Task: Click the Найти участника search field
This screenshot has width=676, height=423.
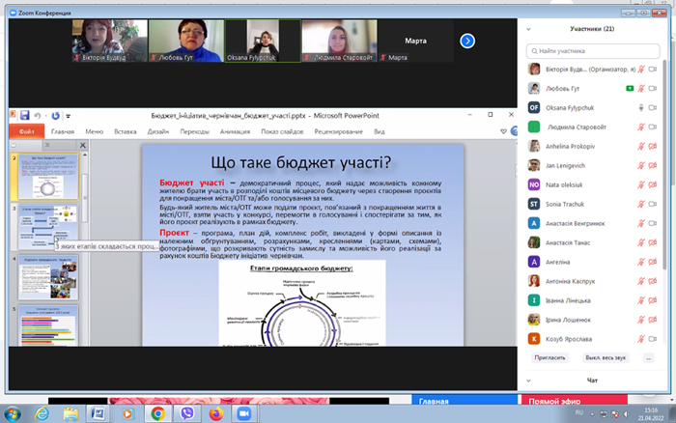Action: coord(593,51)
